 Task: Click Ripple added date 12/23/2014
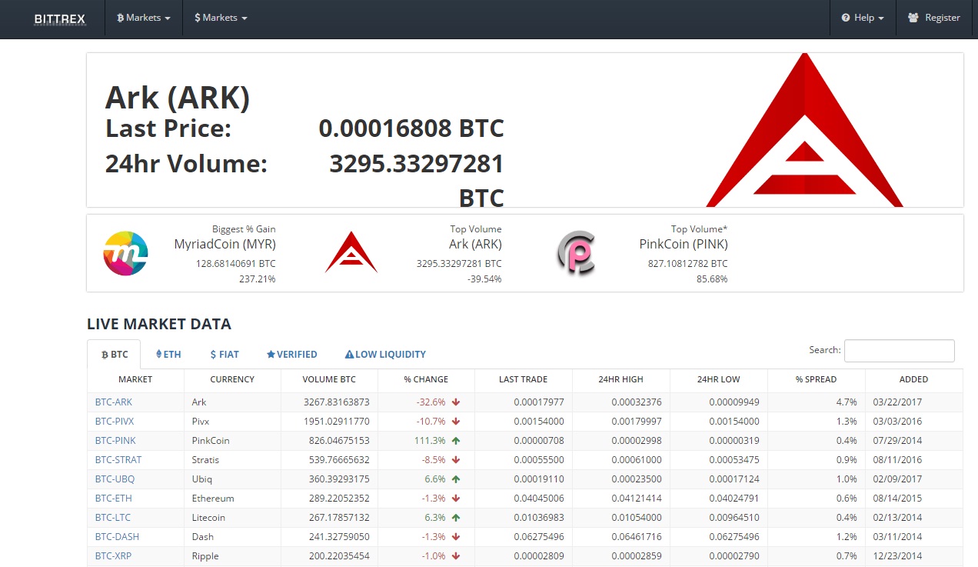coord(897,556)
